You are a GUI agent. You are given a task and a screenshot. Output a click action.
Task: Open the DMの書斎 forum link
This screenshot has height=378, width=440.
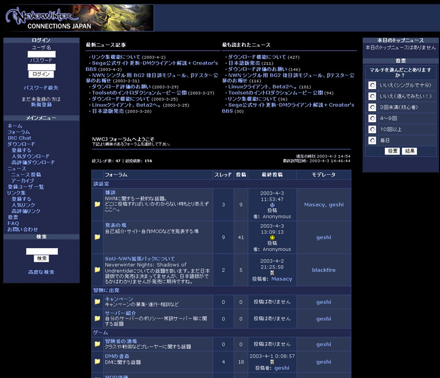[117, 357]
